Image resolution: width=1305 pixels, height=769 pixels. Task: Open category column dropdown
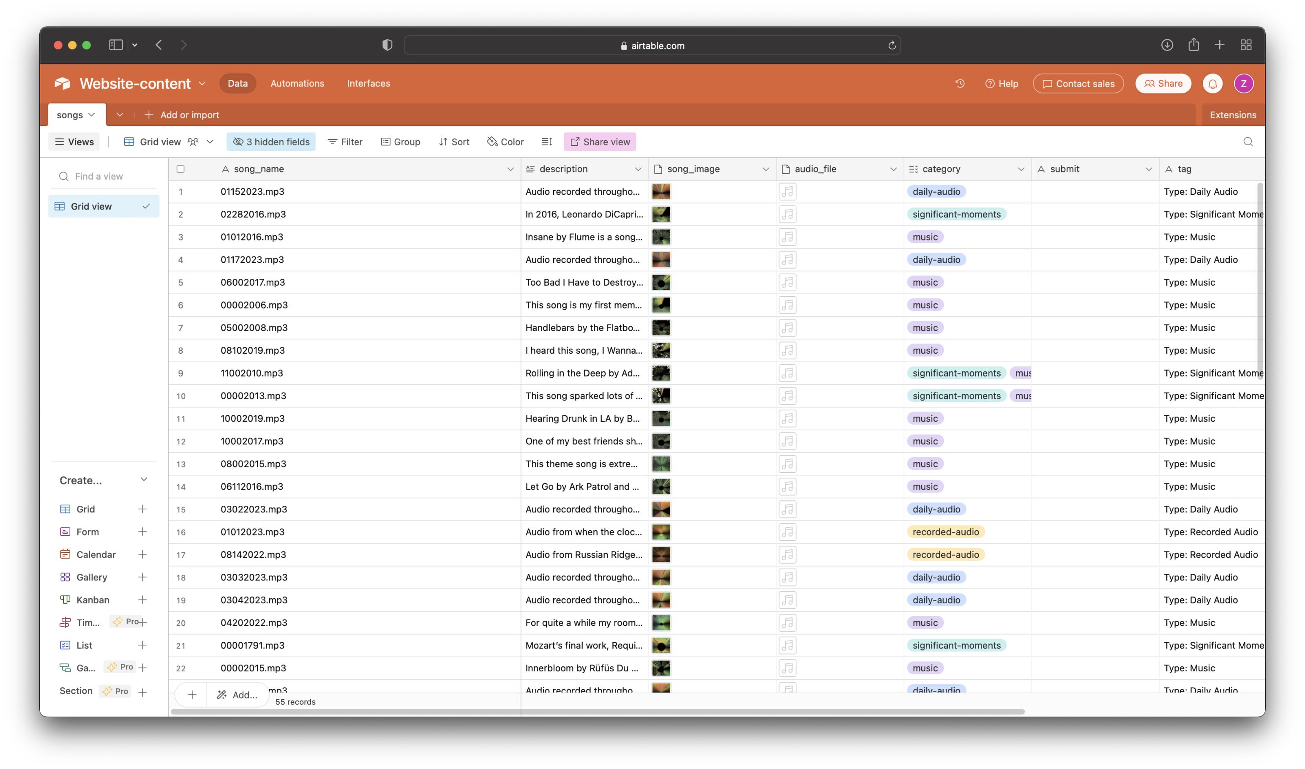[1021, 169]
